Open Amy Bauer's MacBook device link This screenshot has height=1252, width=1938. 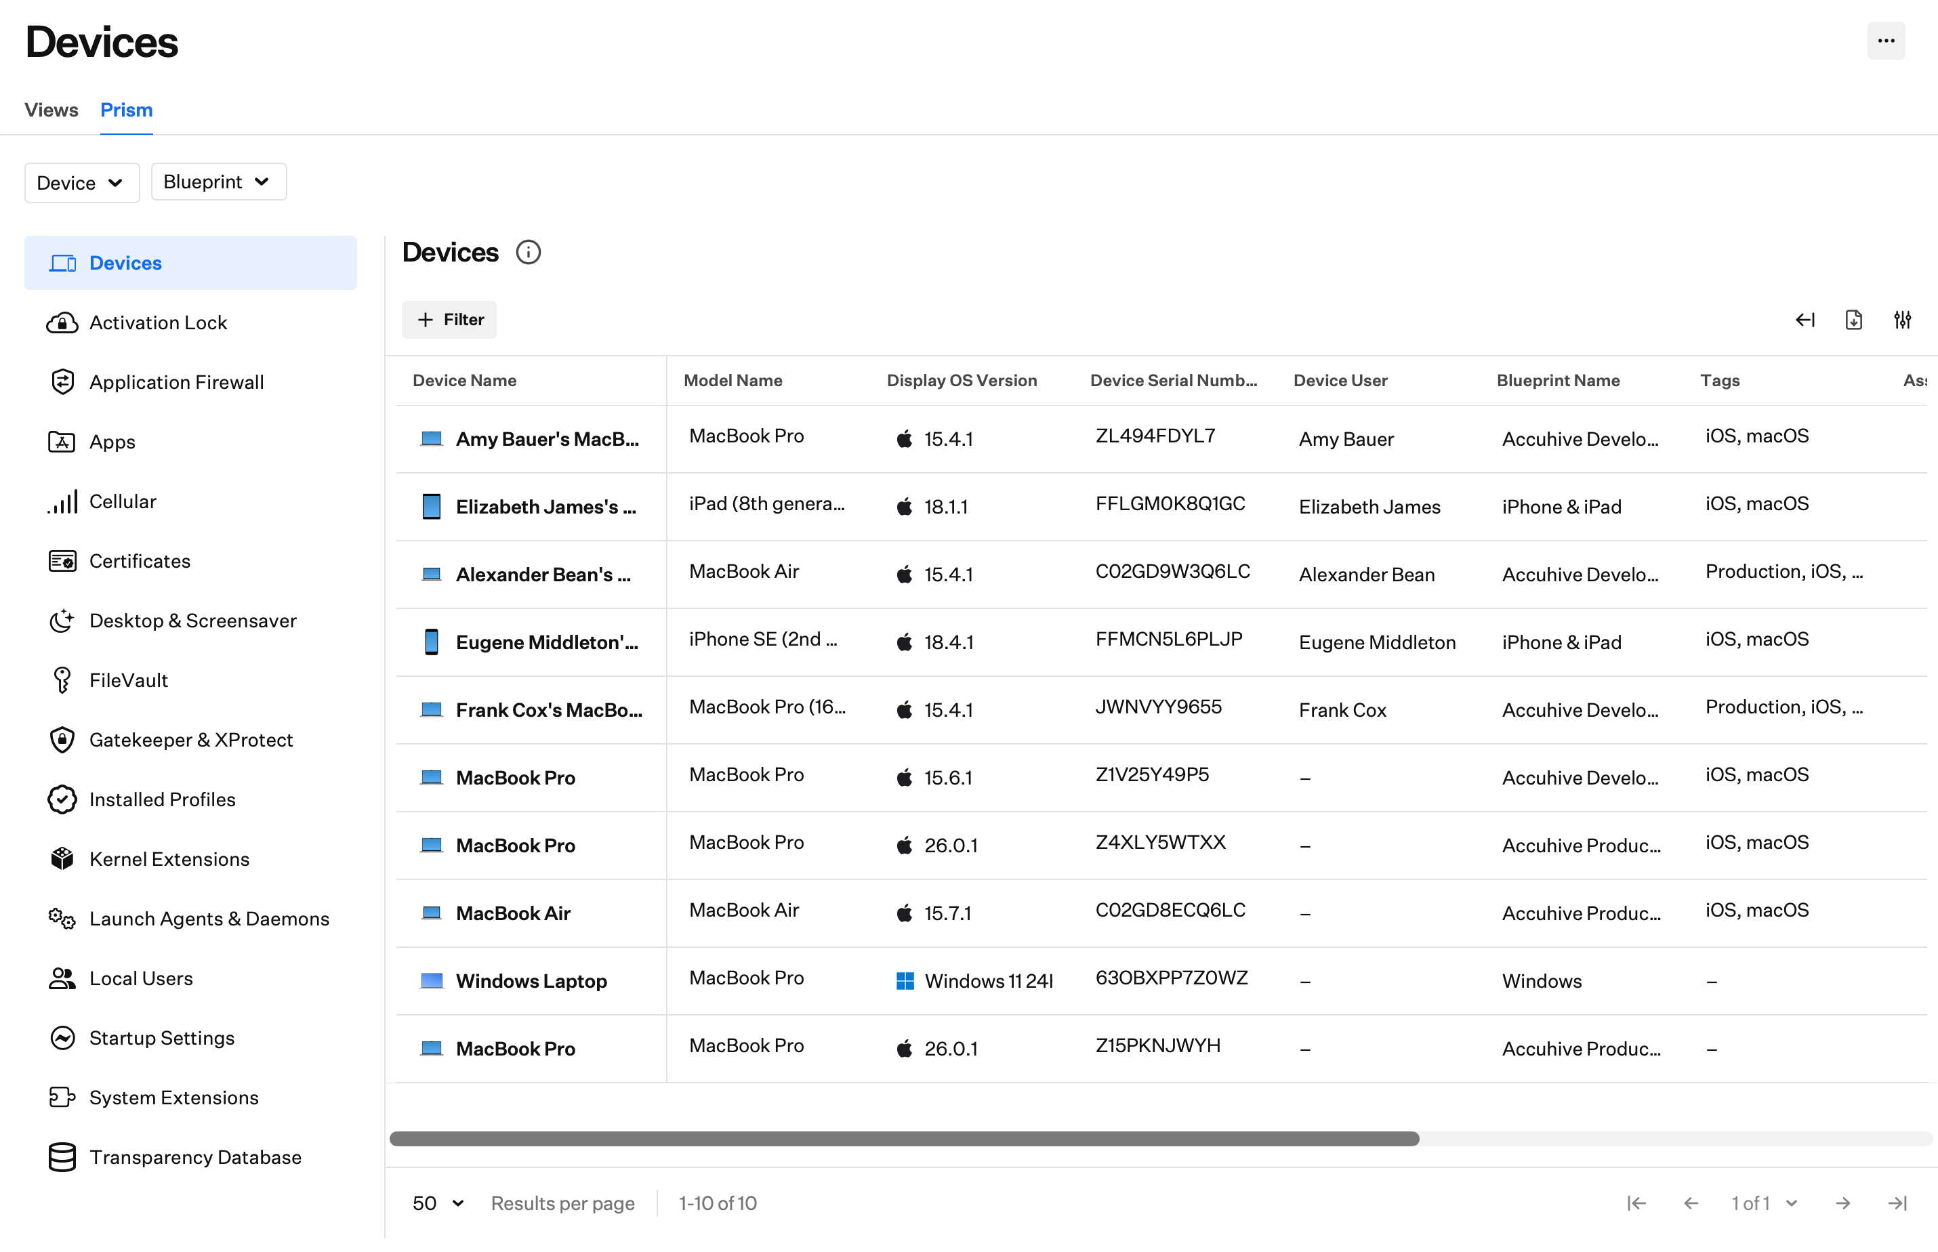point(547,440)
